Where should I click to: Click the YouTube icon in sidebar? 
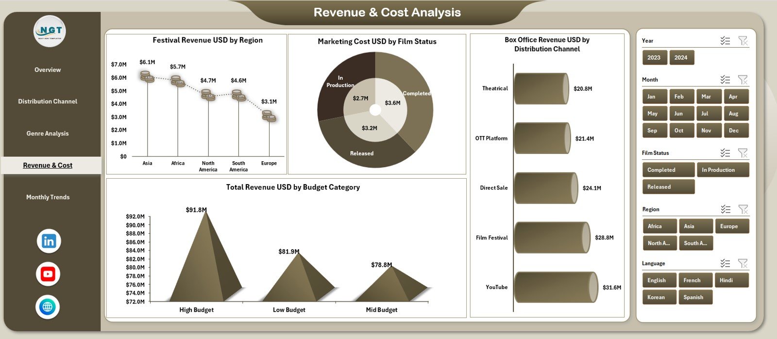(48, 274)
